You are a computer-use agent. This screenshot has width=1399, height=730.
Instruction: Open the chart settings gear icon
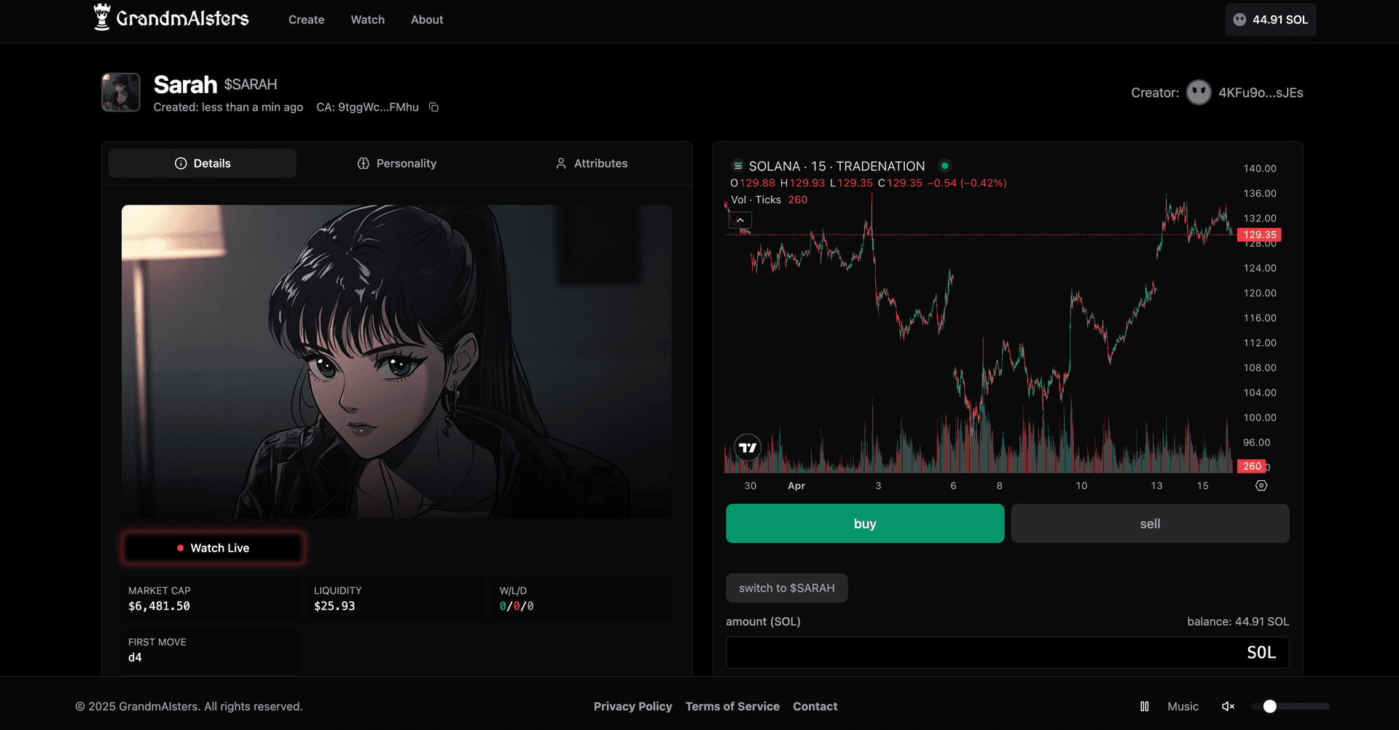(x=1263, y=485)
